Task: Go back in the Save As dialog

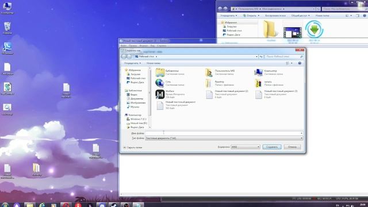Action: pyautogui.click(x=124, y=56)
